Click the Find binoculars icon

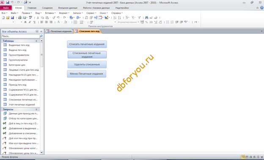point(146,17)
